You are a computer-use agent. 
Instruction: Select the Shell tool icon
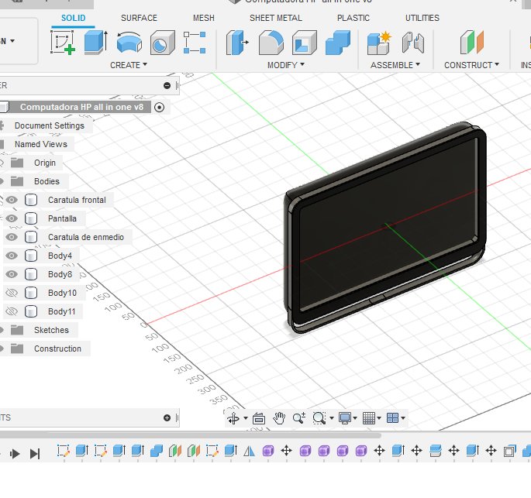tap(304, 43)
